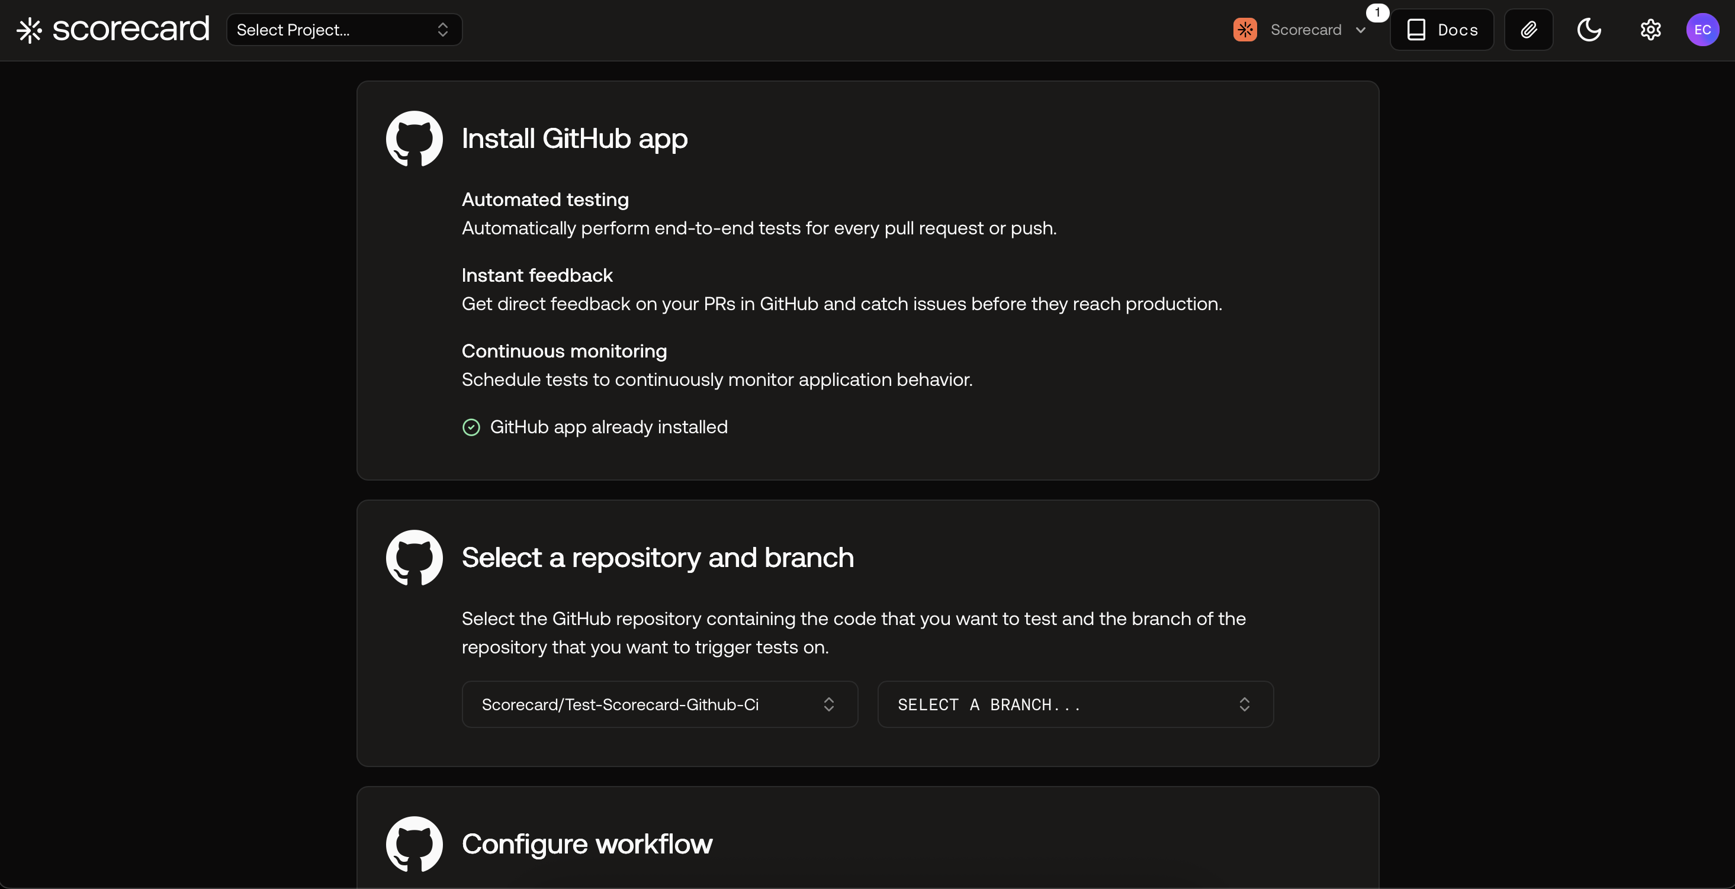
Task: Click the scorecard wordmark in header
Action: tap(131, 29)
